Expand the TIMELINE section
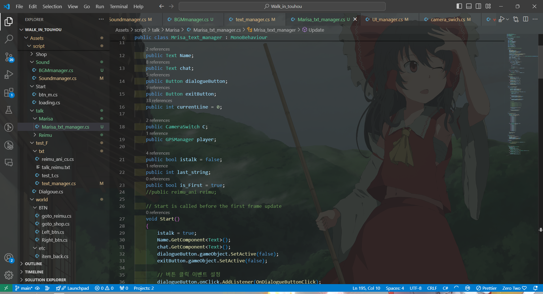This screenshot has height=294, width=543. click(x=63, y=272)
